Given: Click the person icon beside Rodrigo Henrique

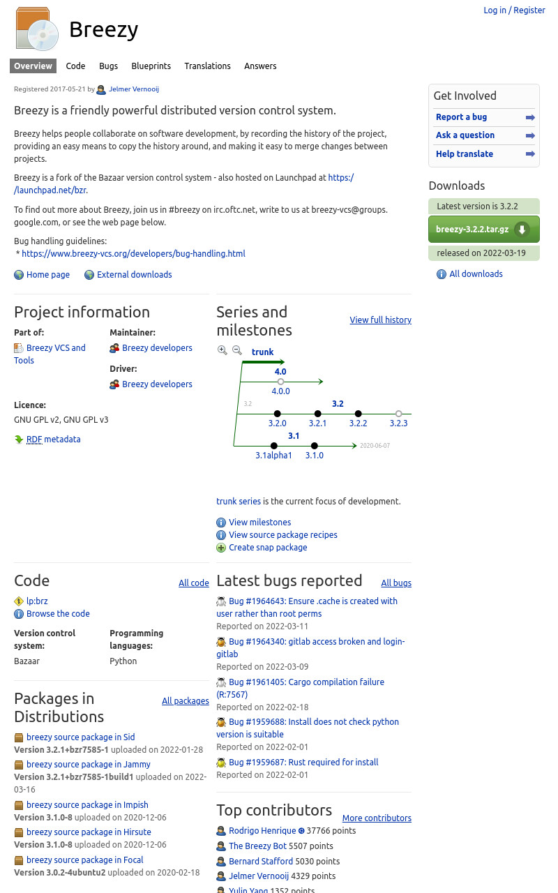Looking at the screenshot, I should point(221,831).
